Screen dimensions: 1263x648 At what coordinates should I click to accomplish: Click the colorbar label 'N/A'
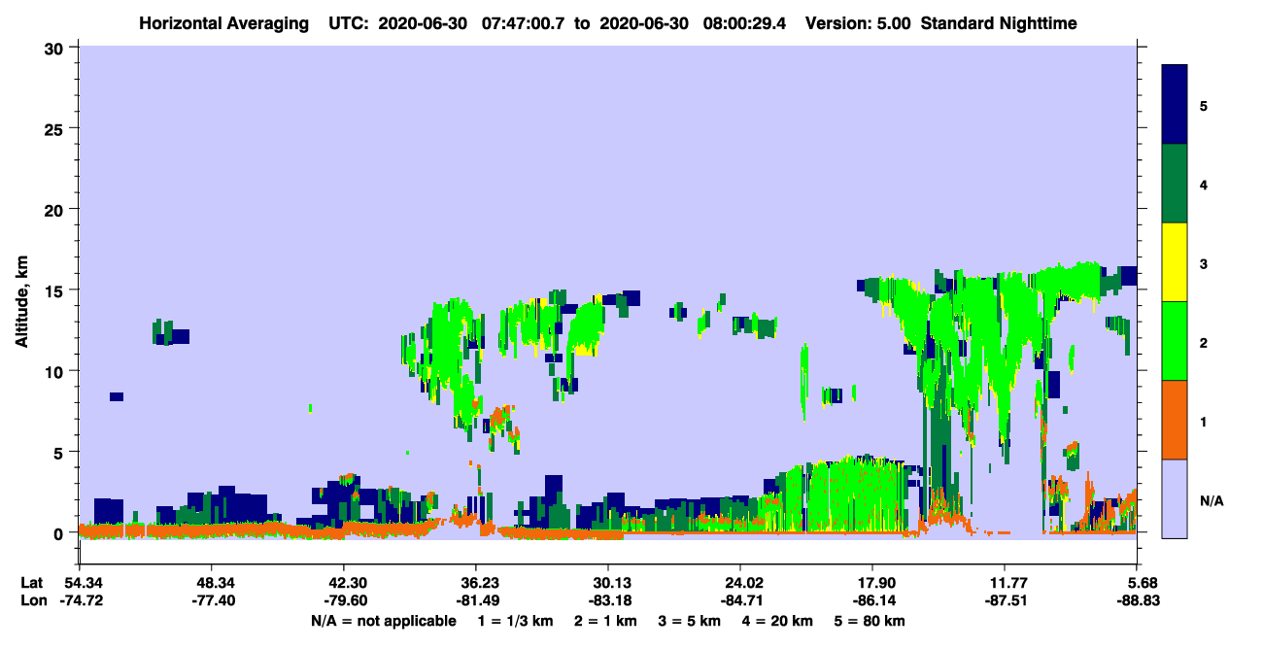coord(1212,500)
